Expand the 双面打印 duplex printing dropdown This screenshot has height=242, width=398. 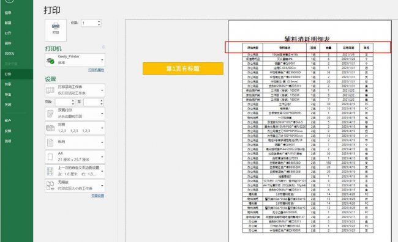(75, 114)
